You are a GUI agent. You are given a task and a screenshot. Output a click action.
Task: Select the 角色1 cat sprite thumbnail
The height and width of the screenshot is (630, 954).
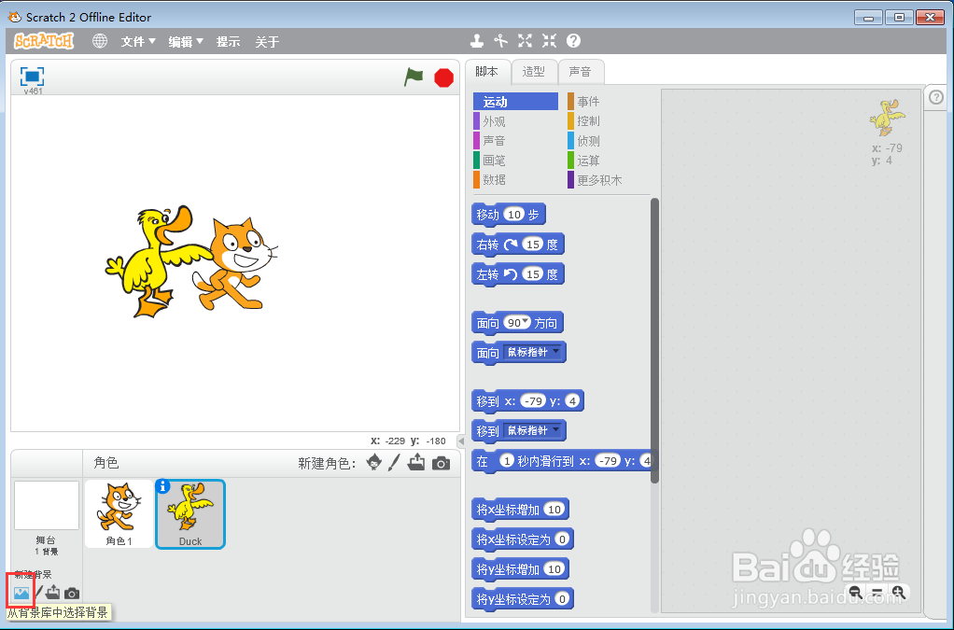click(119, 514)
